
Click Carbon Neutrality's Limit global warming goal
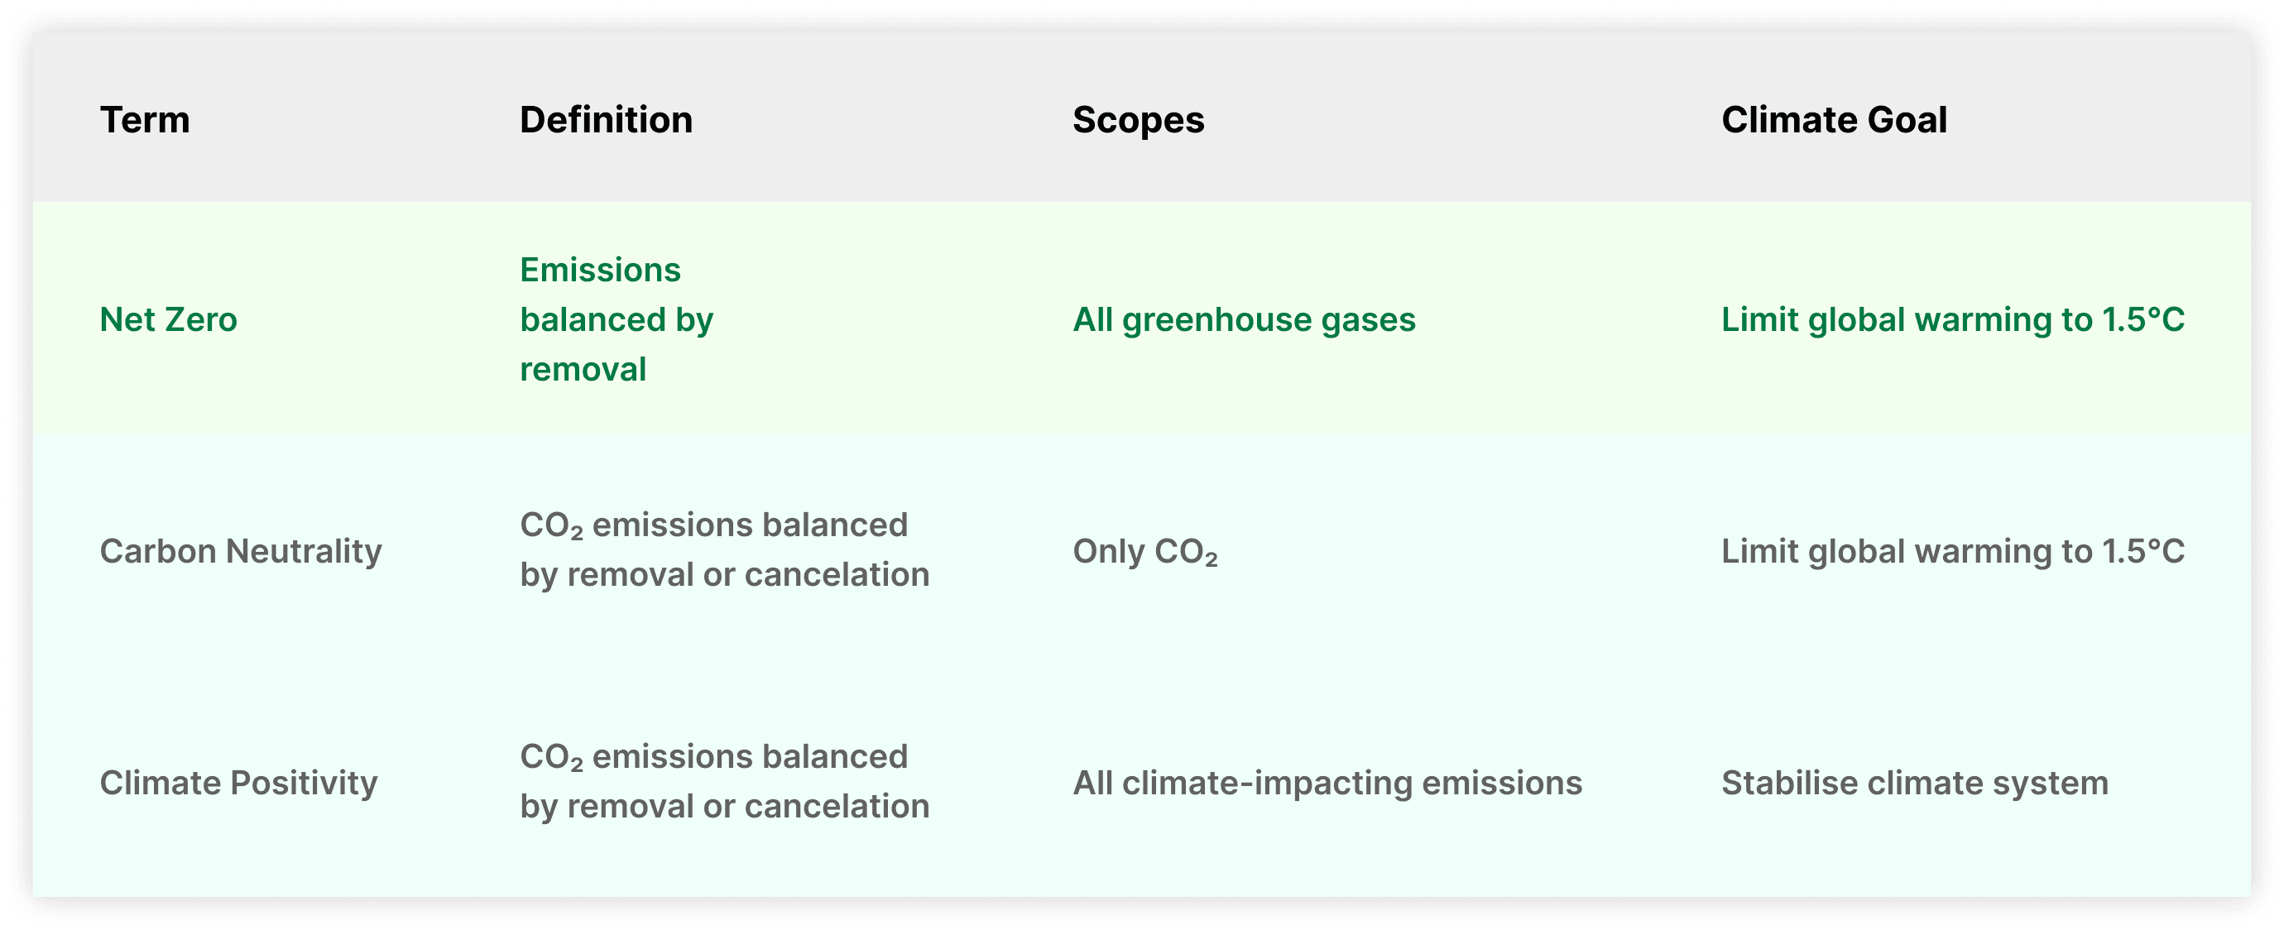tap(1952, 551)
